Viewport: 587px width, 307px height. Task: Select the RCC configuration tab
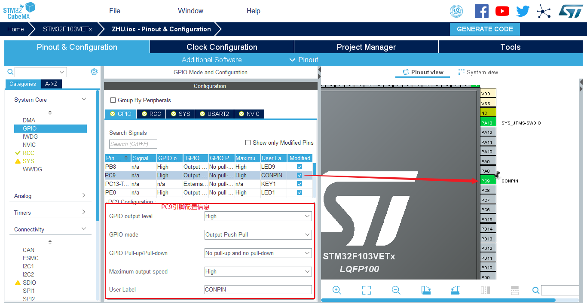pos(152,114)
